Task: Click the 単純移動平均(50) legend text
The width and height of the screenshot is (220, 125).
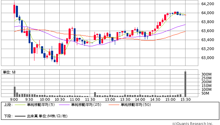Action: tap(136, 105)
